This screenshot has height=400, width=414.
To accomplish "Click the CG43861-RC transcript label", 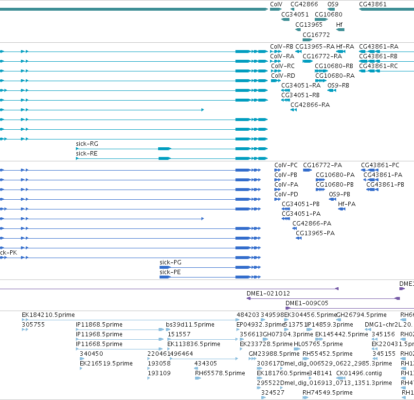I will [x=378, y=66].
